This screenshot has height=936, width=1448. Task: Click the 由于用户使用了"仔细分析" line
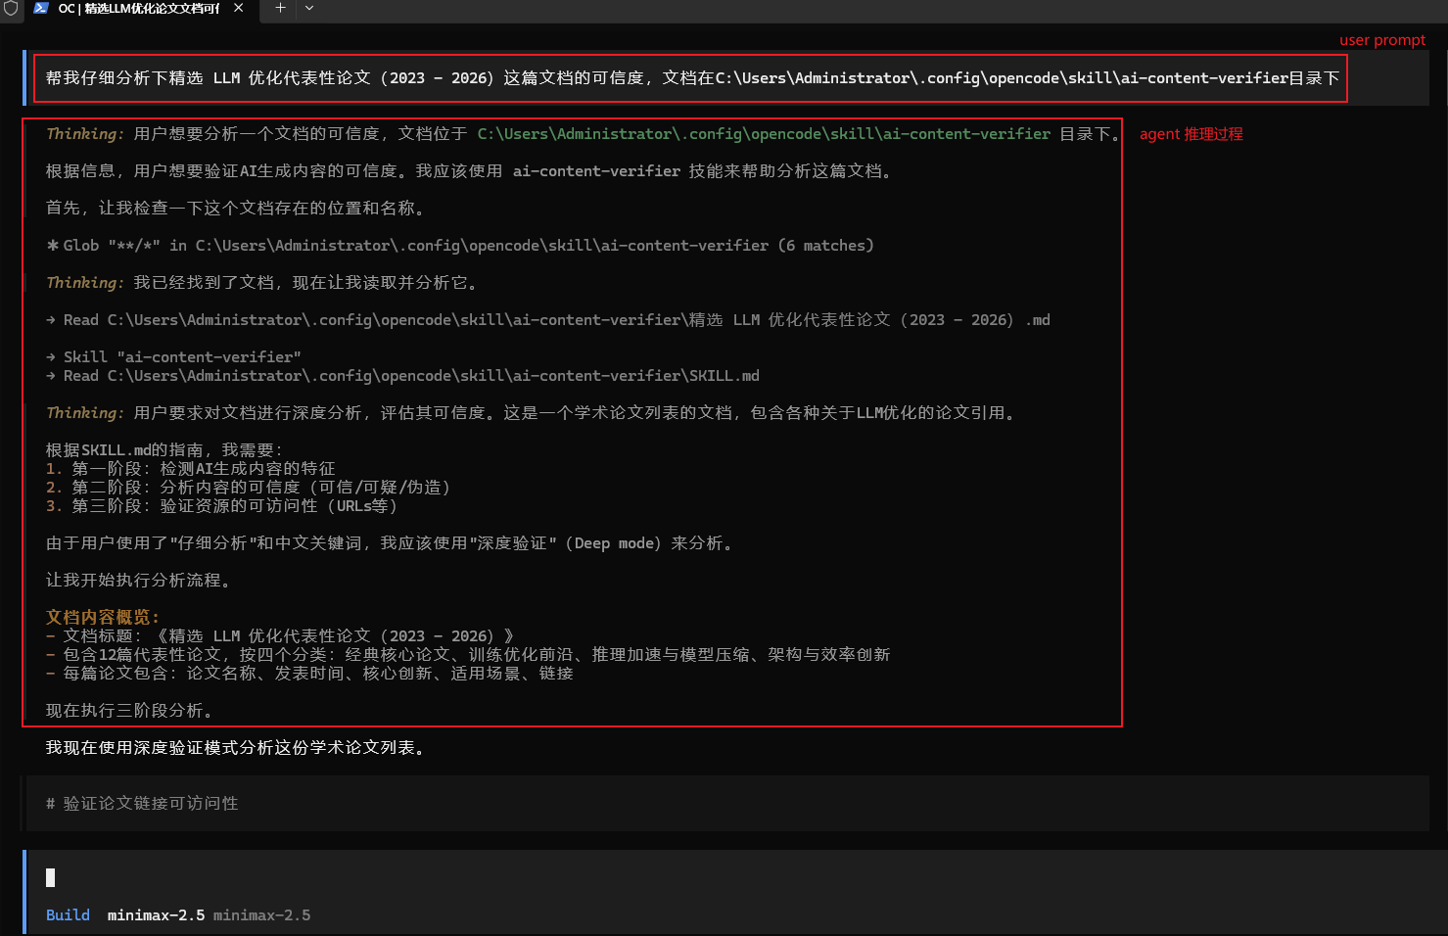pyautogui.click(x=390, y=543)
